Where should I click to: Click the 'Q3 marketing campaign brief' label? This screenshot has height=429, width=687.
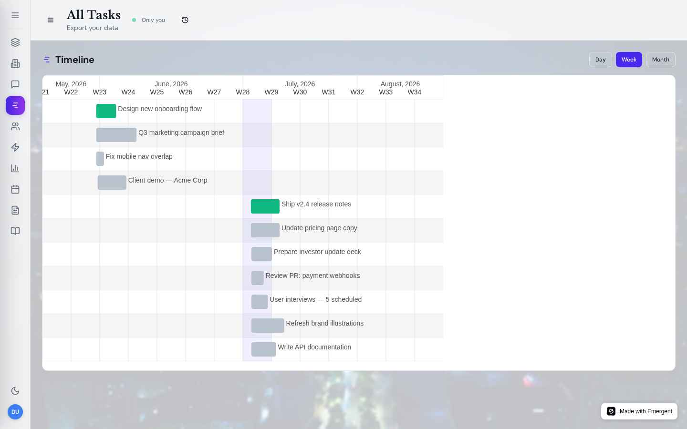[181, 133]
